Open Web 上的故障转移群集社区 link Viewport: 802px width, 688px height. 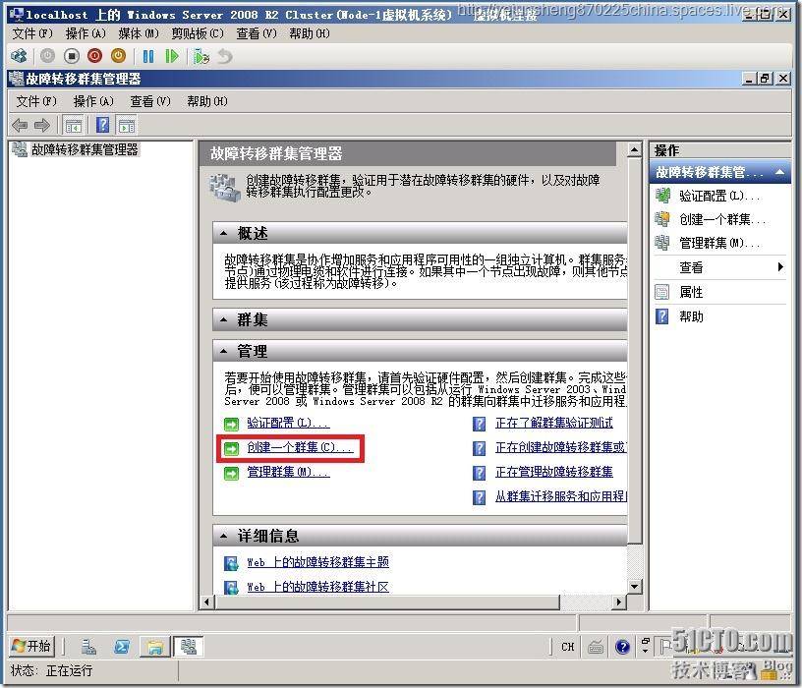point(317,587)
